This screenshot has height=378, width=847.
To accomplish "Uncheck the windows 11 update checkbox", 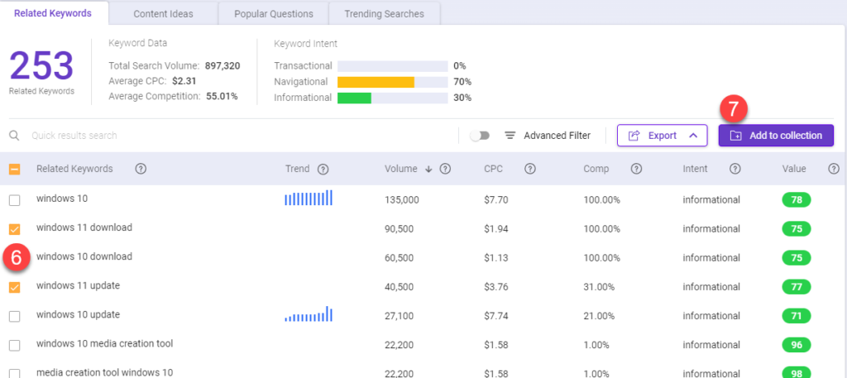I will click(x=15, y=287).
